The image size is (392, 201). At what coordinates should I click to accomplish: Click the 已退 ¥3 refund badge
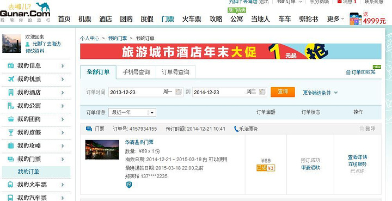click(266, 168)
